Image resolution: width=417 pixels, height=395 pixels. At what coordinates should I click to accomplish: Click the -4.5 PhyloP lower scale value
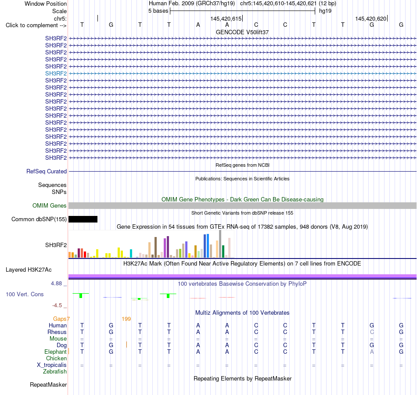pyautogui.click(x=57, y=305)
